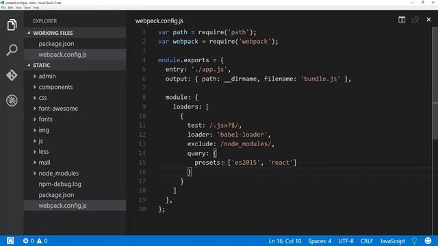Image resolution: width=438 pixels, height=246 pixels.
Task: Click 'bundle.js' string on line 6
Action: click(x=320, y=79)
